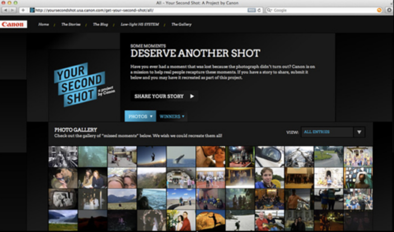The height and width of the screenshot is (232, 394).
Task: Click the View dropdown arrow button
Action: [359, 132]
